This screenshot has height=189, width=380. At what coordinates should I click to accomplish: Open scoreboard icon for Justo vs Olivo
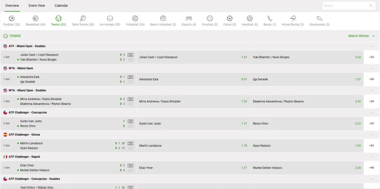[130, 121]
